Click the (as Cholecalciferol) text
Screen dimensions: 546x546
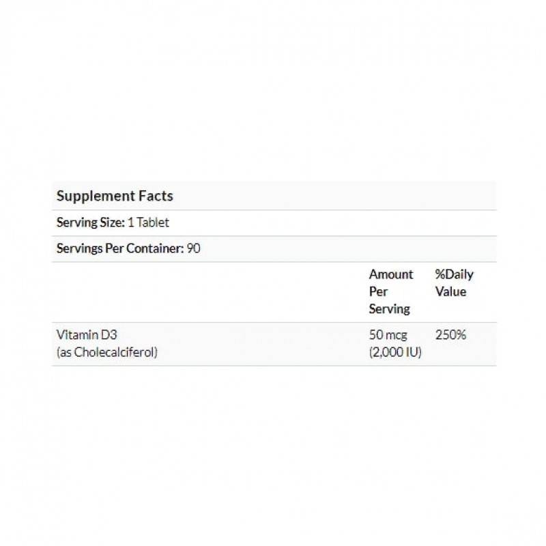pos(107,353)
